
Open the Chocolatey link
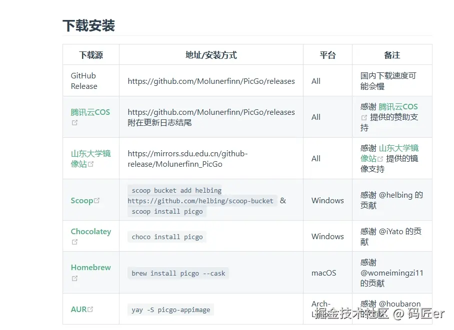click(x=91, y=231)
